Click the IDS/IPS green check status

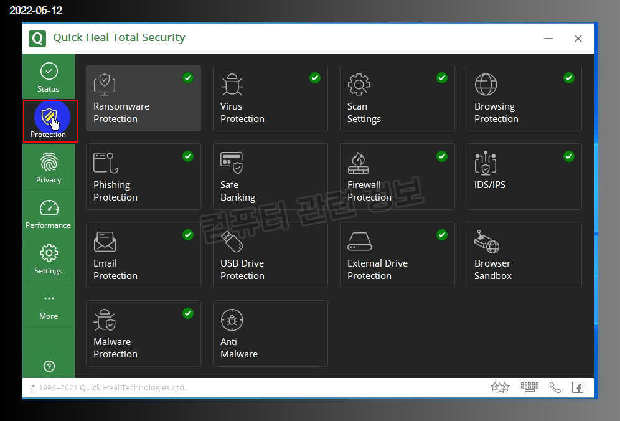(569, 156)
